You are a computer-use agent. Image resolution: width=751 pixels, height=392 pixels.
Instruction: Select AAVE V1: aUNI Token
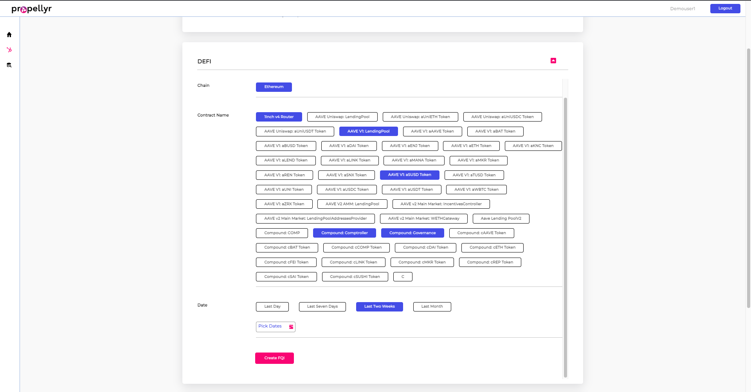point(284,190)
